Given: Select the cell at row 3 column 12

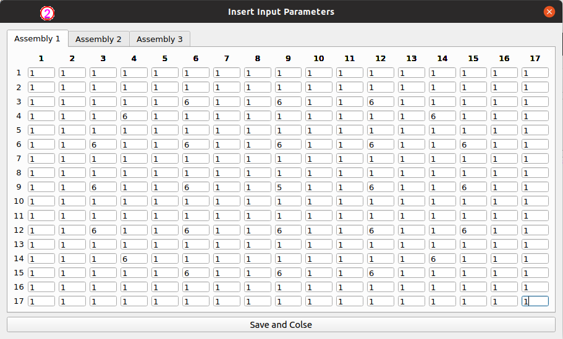Looking at the screenshot, I should coord(381,102).
